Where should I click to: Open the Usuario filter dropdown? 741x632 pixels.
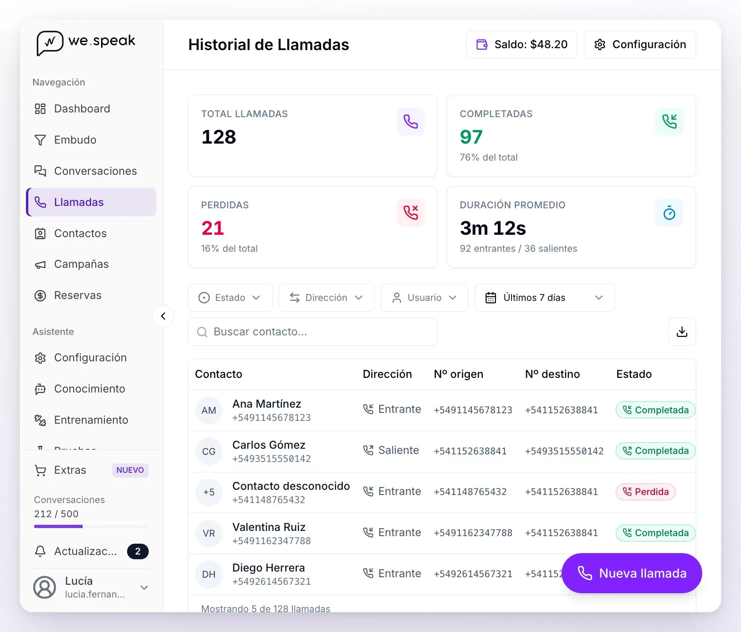pyautogui.click(x=425, y=298)
